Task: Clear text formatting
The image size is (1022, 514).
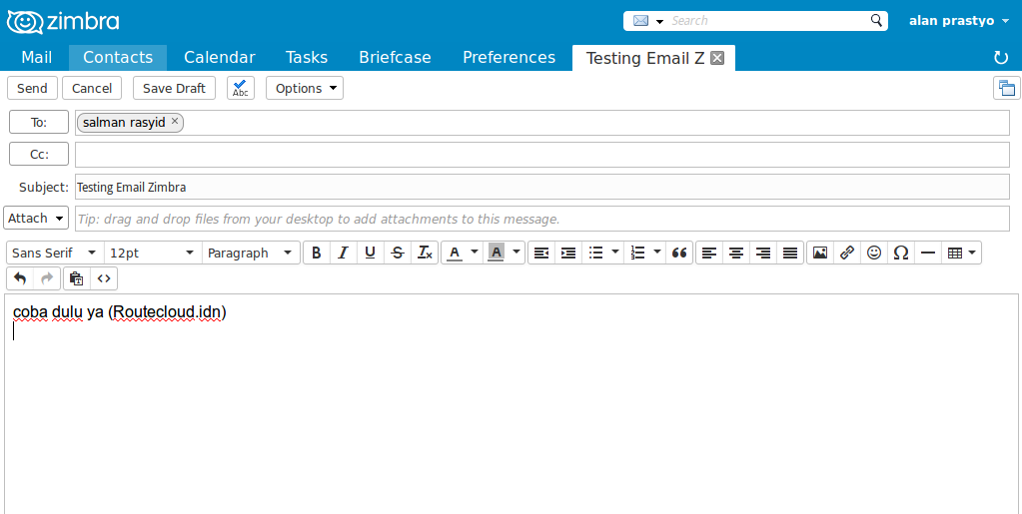Action: 425,253
